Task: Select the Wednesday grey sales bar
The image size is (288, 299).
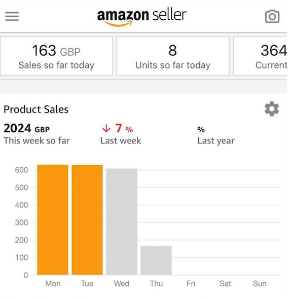Action: tap(122, 221)
